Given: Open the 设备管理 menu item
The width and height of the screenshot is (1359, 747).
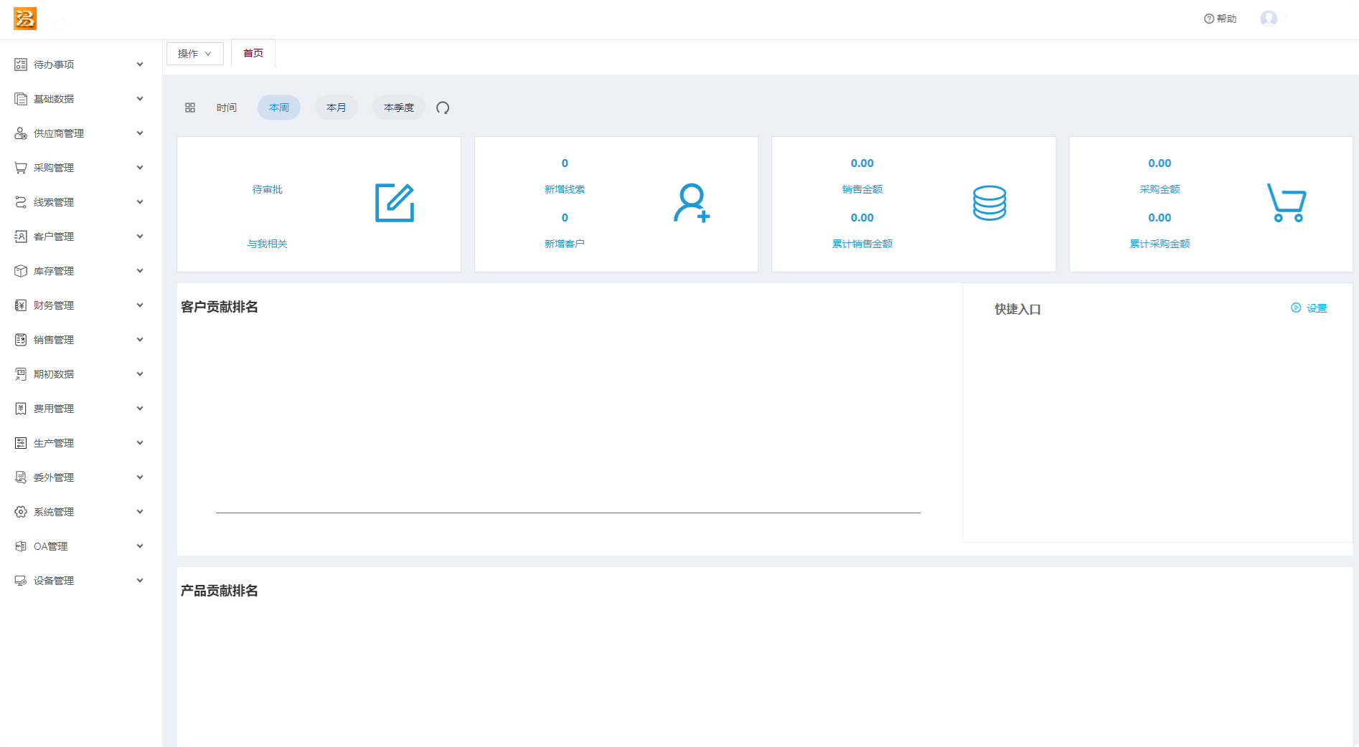Looking at the screenshot, I should (81, 581).
